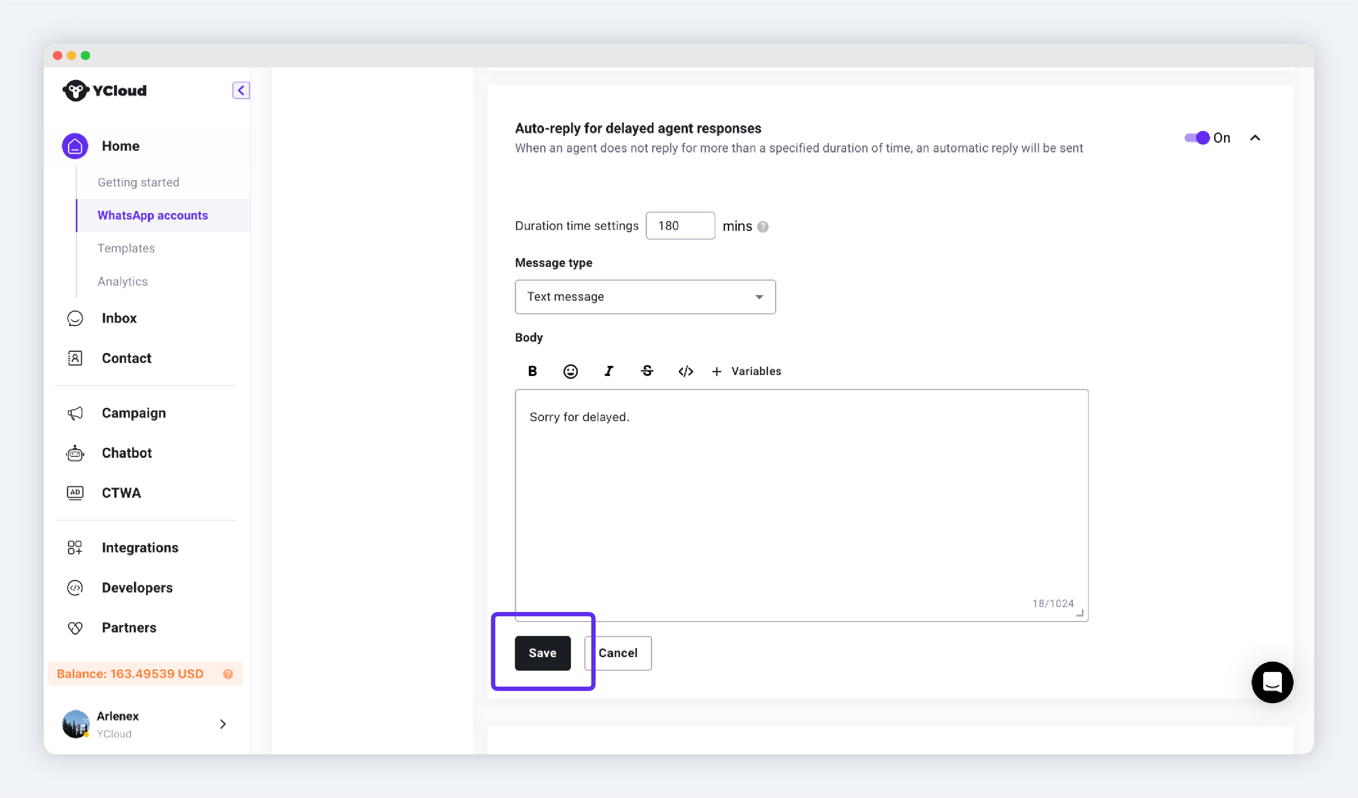This screenshot has height=798, width=1358.
Task: Go to Chatbot in sidebar
Action: point(127,452)
